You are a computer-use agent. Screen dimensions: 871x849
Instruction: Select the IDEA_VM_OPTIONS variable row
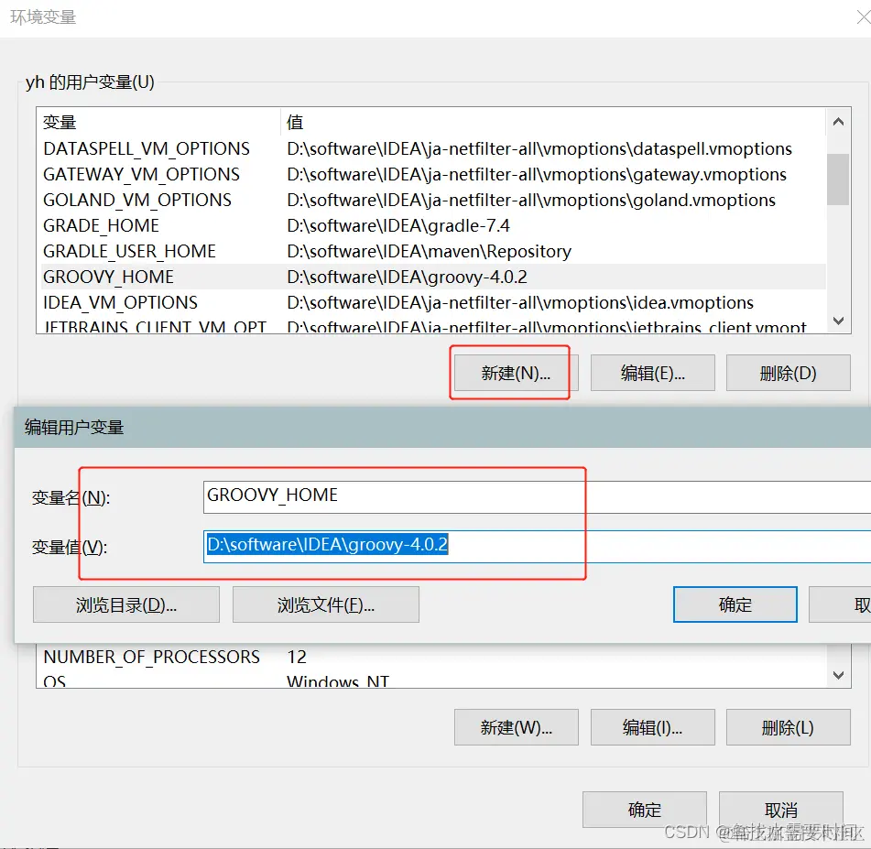[x=433, y=302]
